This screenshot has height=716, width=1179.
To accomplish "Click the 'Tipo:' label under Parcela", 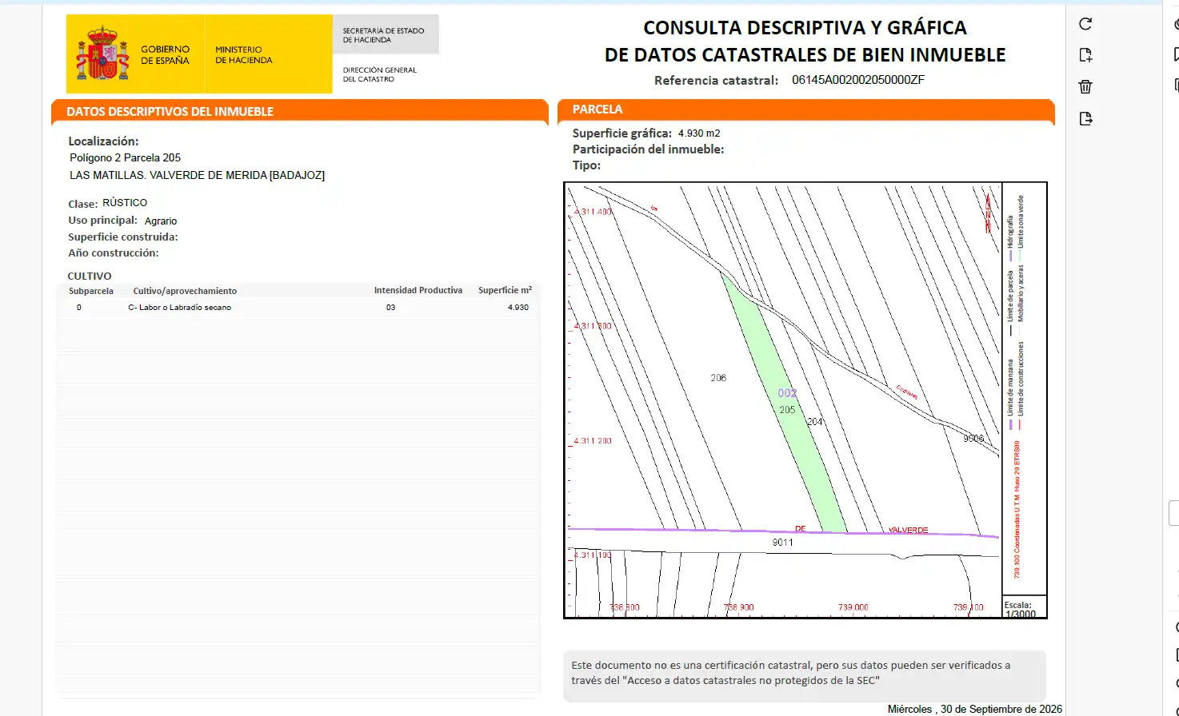I will (x=586, y=165).
